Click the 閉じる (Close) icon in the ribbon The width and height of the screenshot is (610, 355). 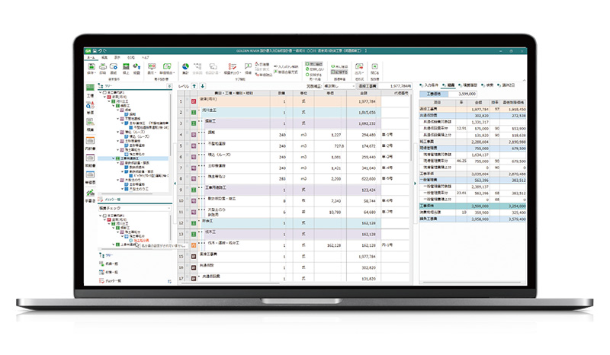coord(376,67)
